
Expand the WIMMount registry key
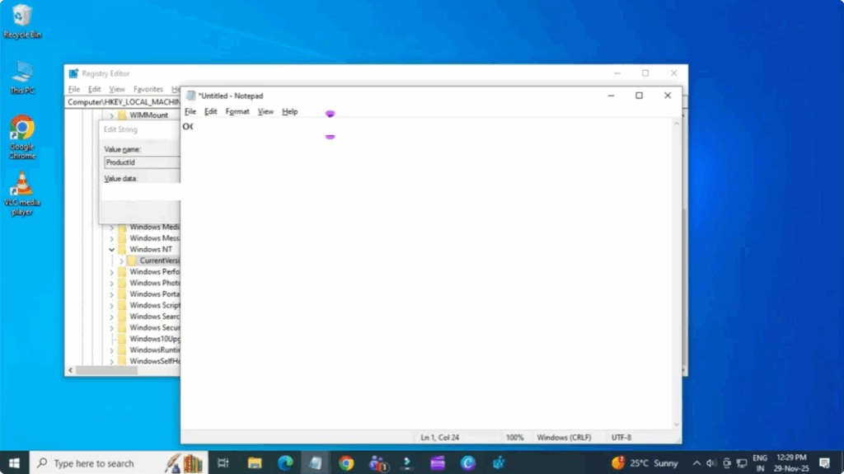coord(111,115)
